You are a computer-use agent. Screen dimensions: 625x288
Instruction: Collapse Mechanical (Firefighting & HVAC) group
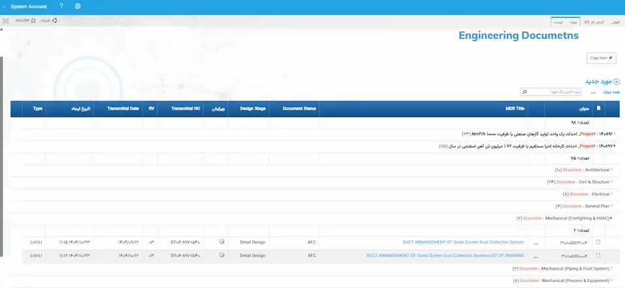coord(611,218)
